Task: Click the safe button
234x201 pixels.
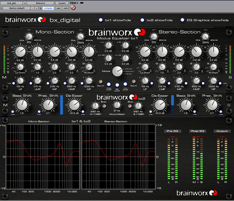Action: tap(66, 8)
